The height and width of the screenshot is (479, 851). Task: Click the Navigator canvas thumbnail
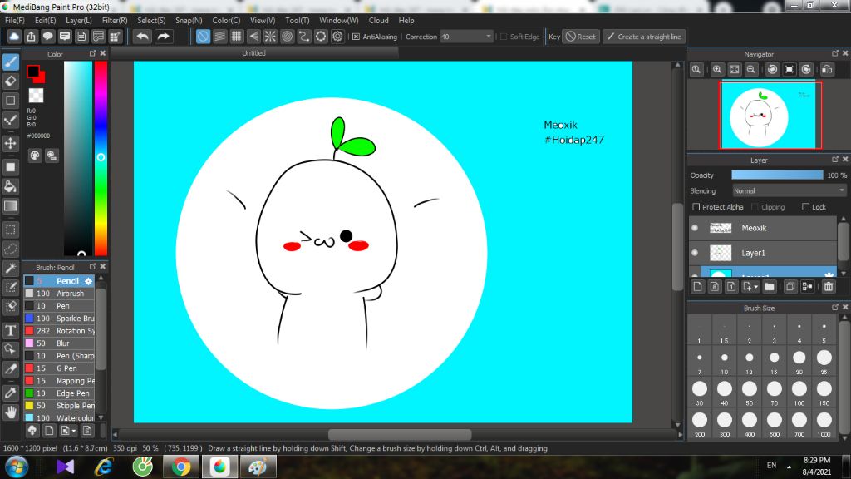770,115
